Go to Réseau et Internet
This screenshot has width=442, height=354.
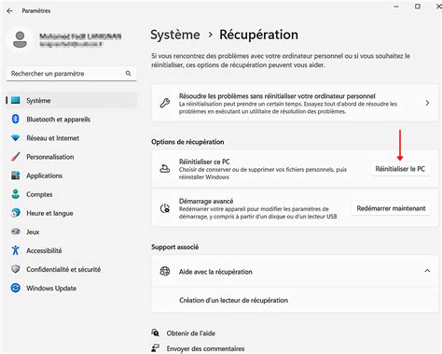[71, 138]
